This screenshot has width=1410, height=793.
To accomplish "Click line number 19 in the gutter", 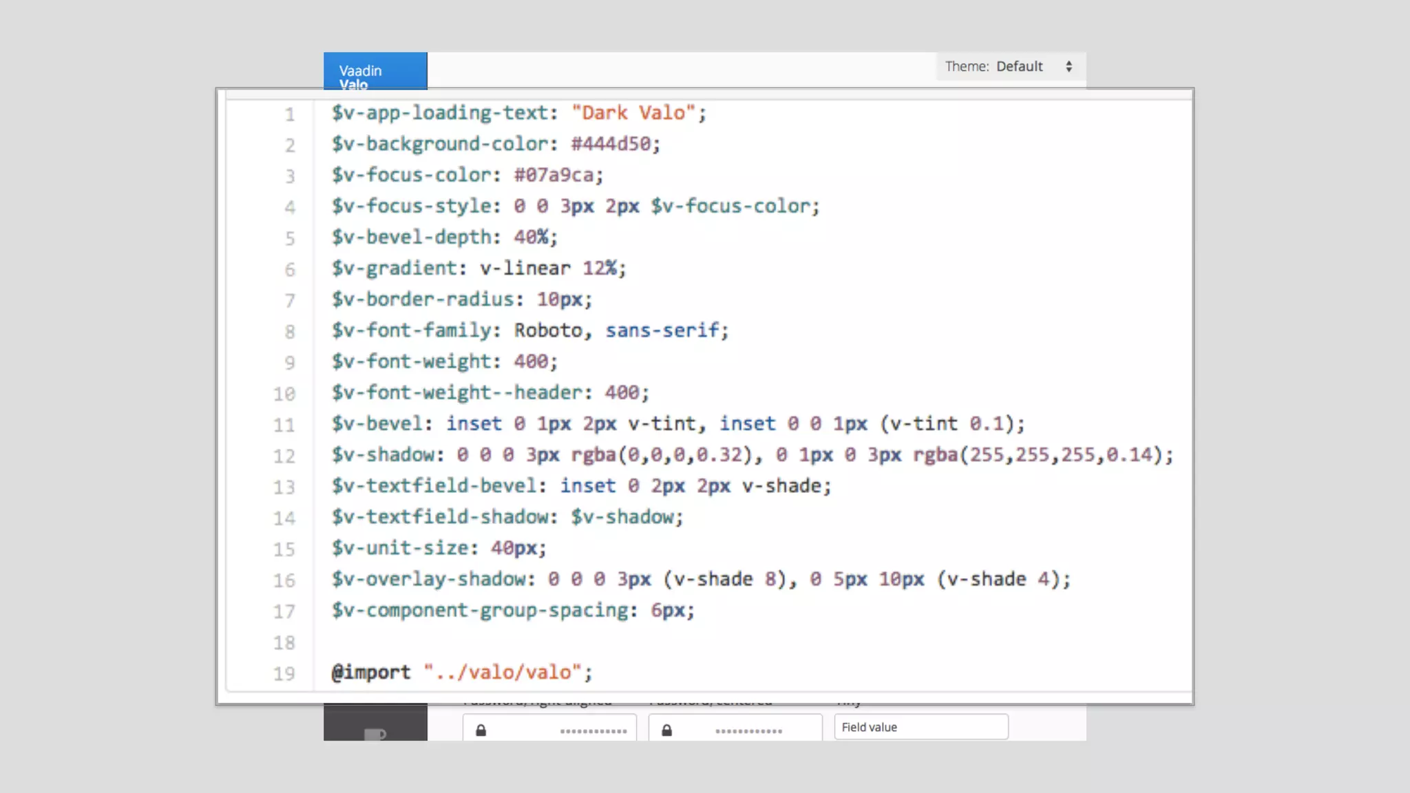I will [x=284, y=673].
